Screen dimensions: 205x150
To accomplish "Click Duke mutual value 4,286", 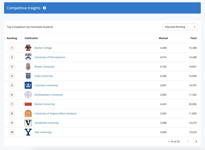I will [163, 76].
